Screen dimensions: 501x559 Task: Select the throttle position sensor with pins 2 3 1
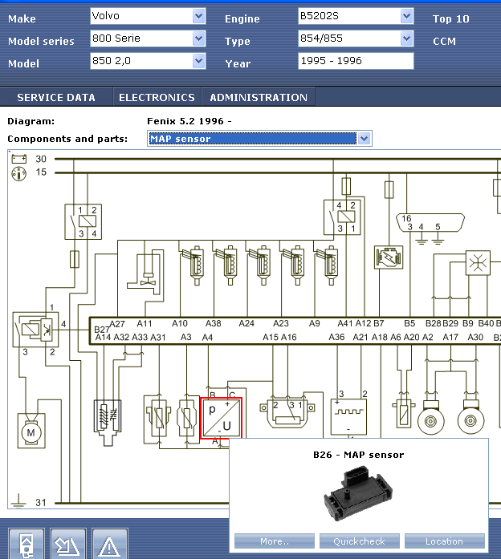pos(287,414)
